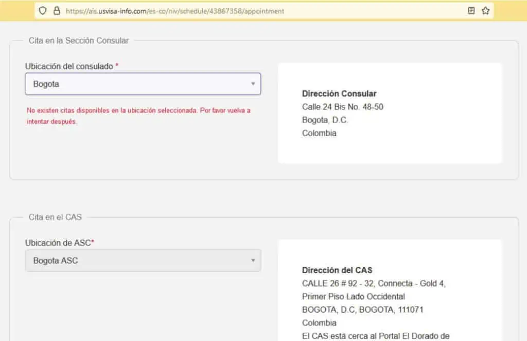Click the "CALLE 26 # 92 - 32" address line

(374, 283)
